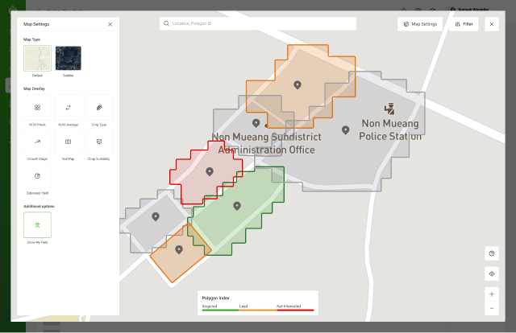
Task: Click the pin in the green polygon
Action: click(x=237, y=206)
